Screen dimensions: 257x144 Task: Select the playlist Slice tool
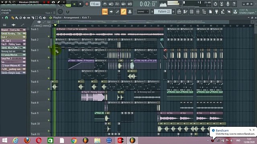(33, 18)
